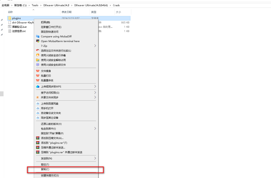Choose Open MobaXterm terminal here
271x178 pixels.
[x=66, y=41]
